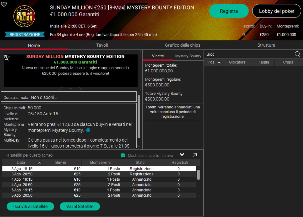Select satellite row 4 Ago 20:50
303x217 pixels.
99,185
